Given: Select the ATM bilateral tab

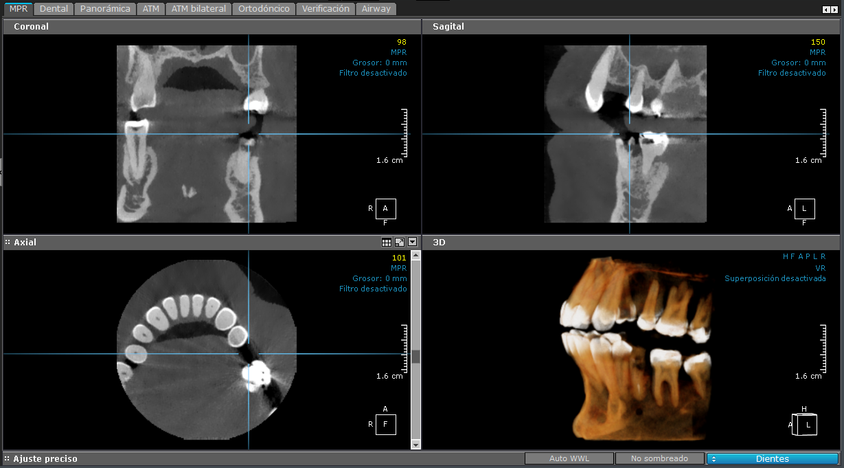Looking at the screenshot, I should pos(198,9).
